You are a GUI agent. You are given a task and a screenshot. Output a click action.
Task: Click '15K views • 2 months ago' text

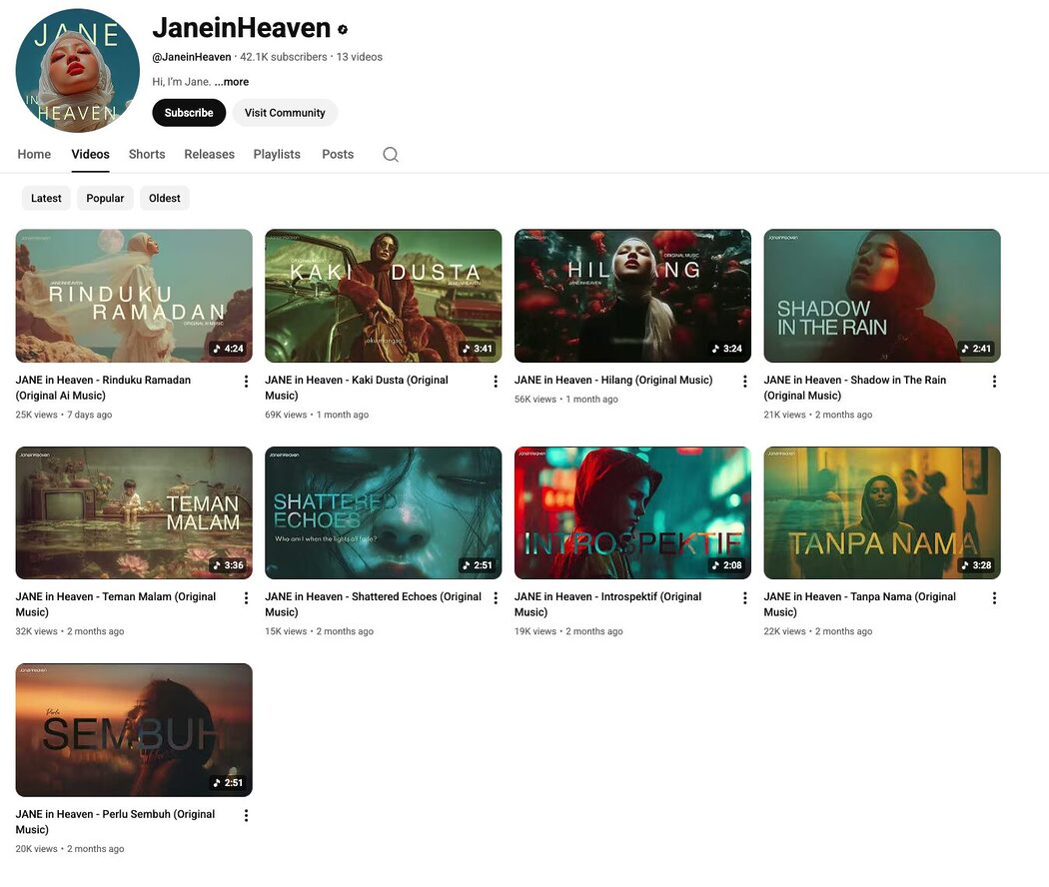pyautogui.click(x=319, y=631)
